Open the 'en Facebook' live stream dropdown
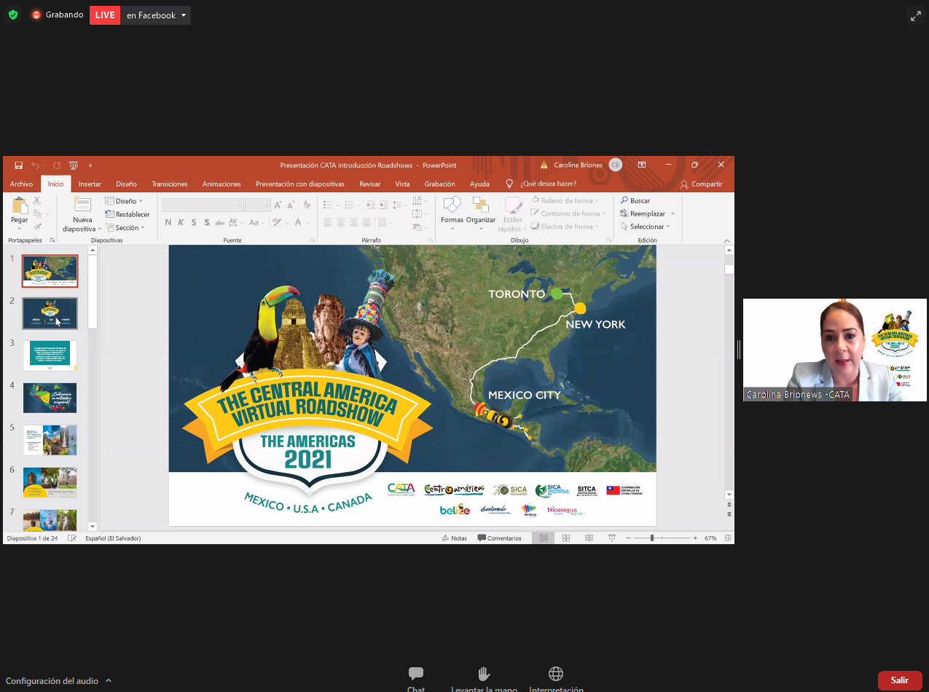 155,15
